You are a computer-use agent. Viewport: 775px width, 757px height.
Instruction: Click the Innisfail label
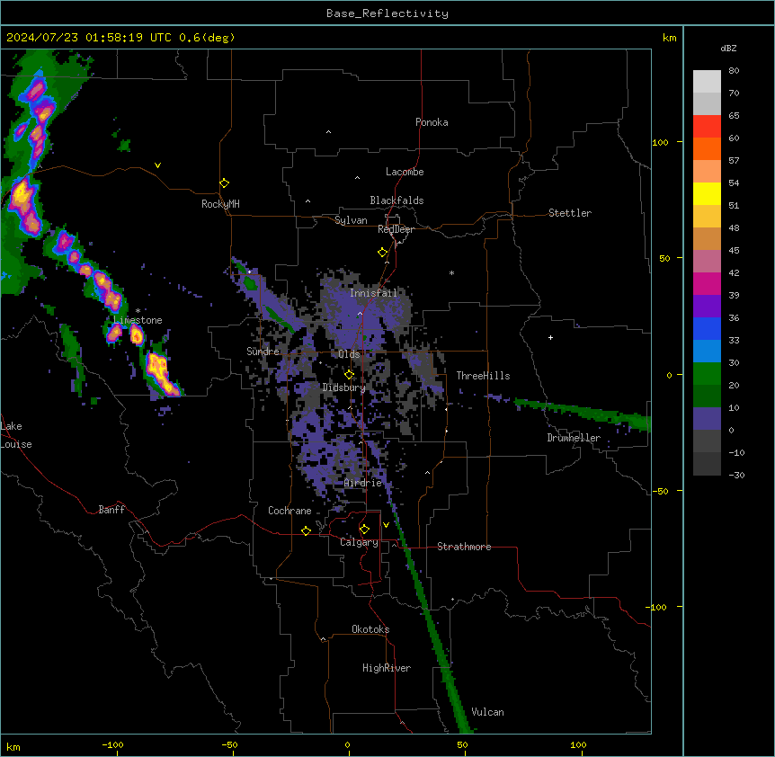(x=374, y=293)
